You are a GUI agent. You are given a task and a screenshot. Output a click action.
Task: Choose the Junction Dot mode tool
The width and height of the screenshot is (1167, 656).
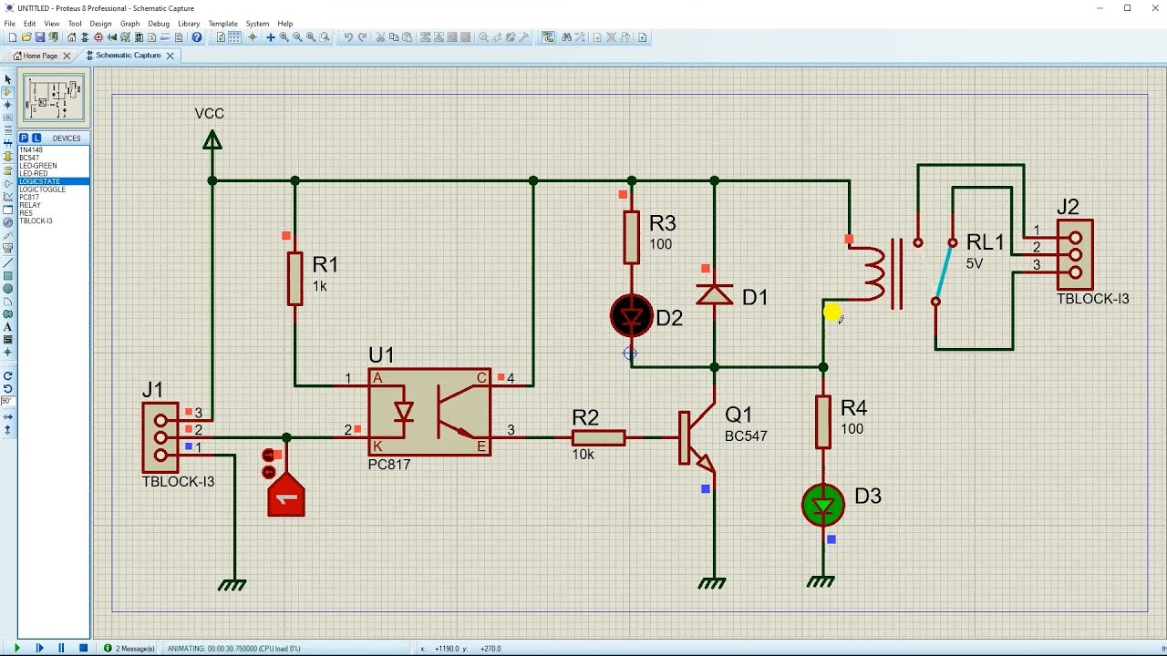tap(8, 105)
